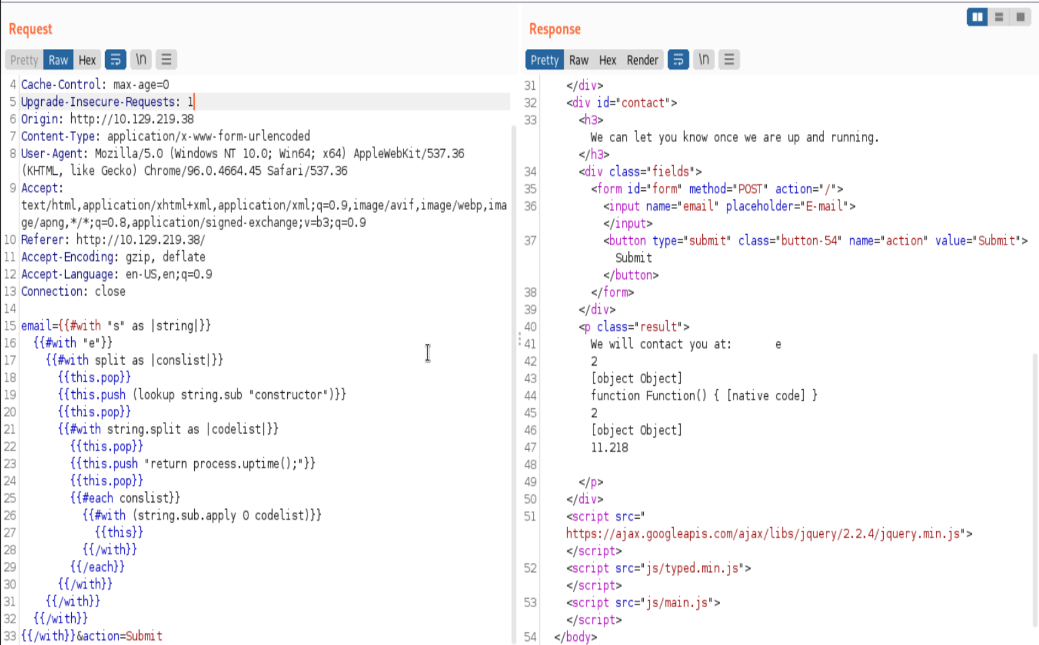The height and width of the screenshot is (645, 1039).
Task: Switch Response view to Pretty tab
Action: tap(544, 60)
